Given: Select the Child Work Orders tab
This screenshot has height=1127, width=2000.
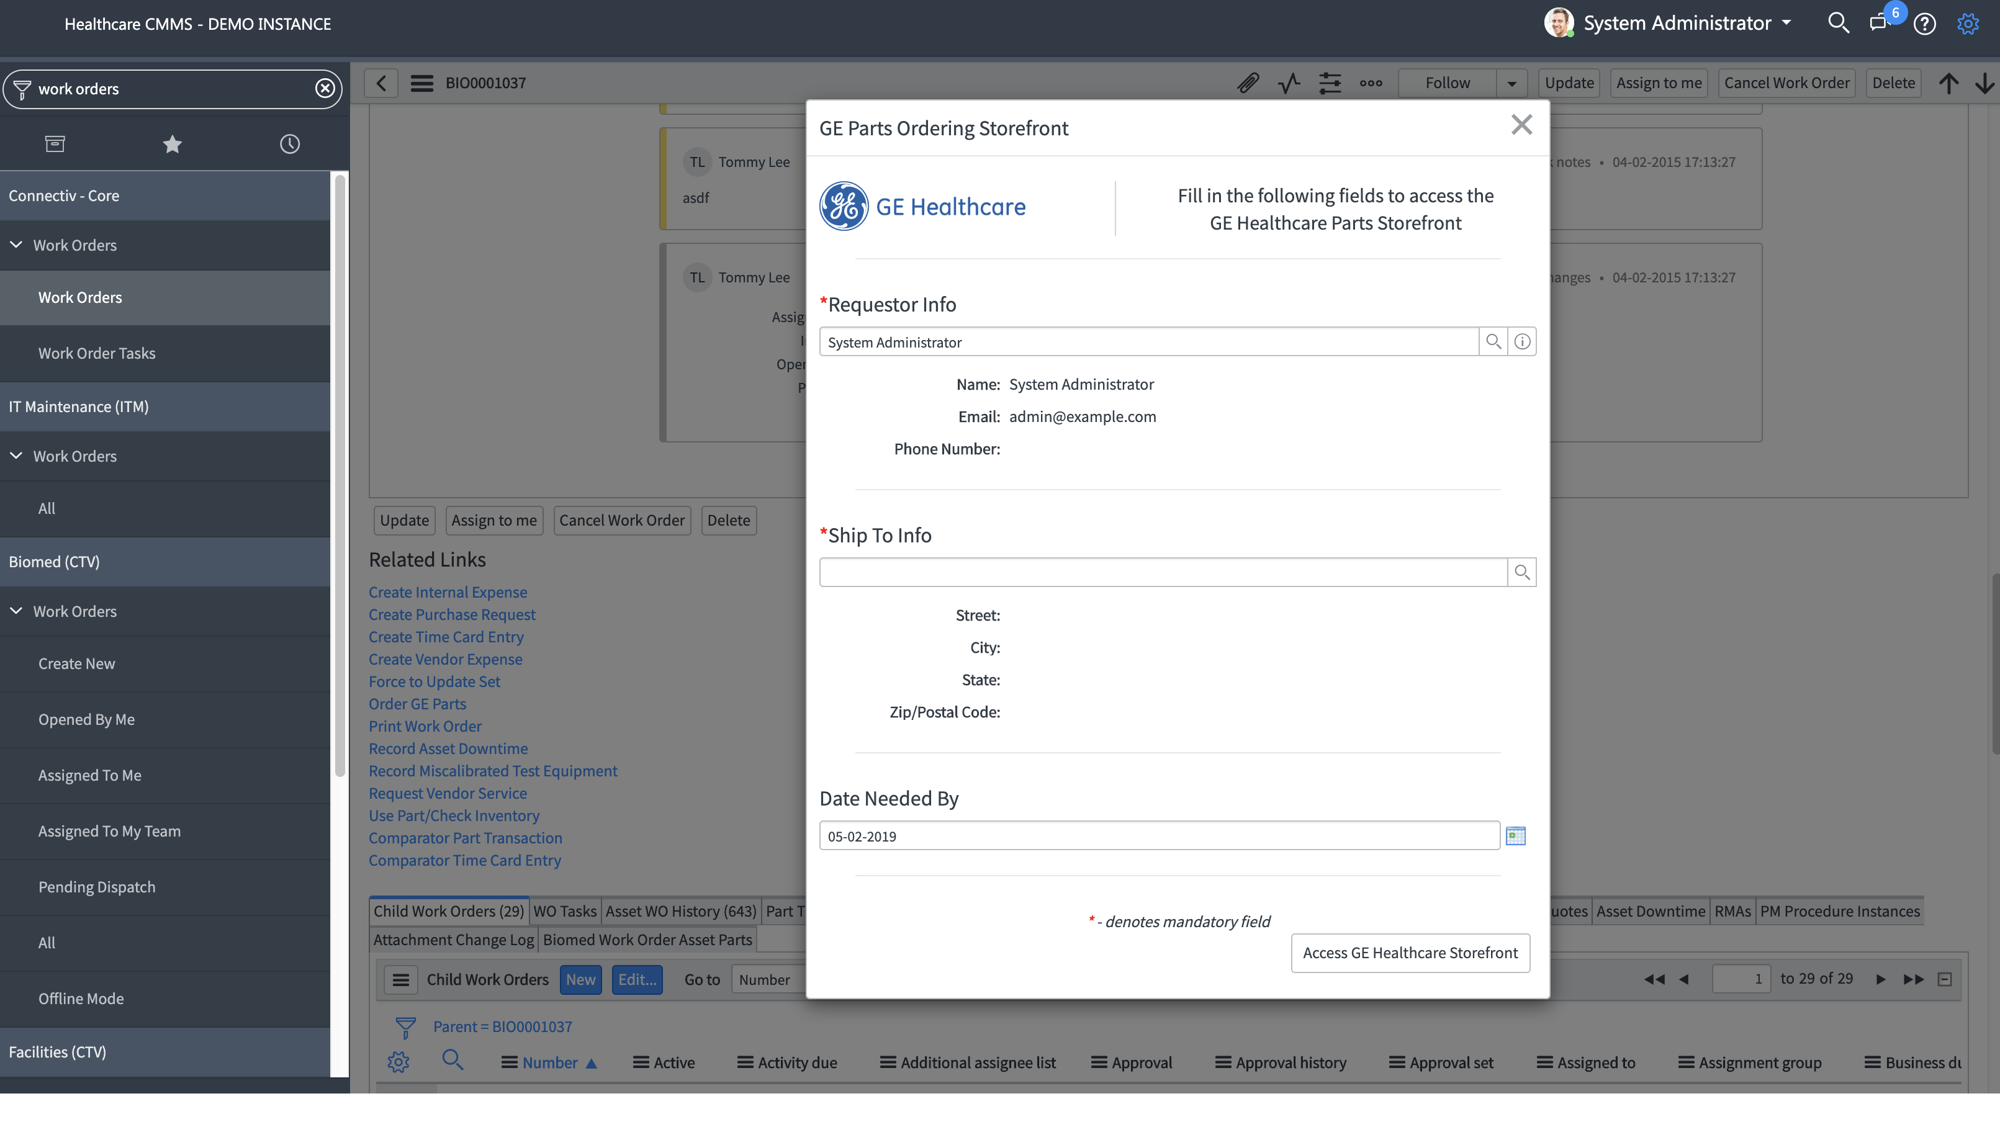Looking at the screenshot, I should [x=449, y=911].
